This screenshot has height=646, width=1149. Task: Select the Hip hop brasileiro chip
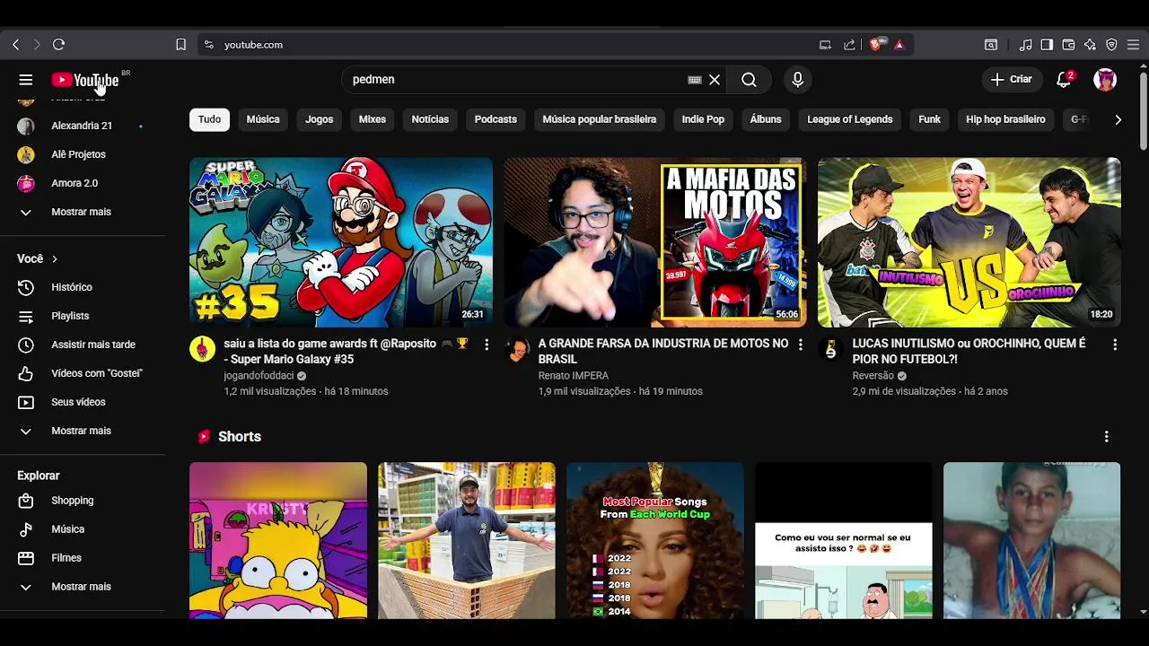(x=1005, y=119)
